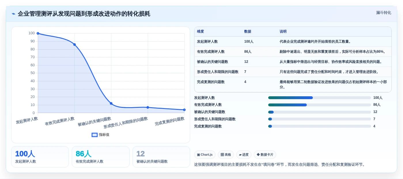Viewport: 403px width, 179px height.
Task: Open the 86人 有效完成测评人数 stat card
Action: click(101, 157)
